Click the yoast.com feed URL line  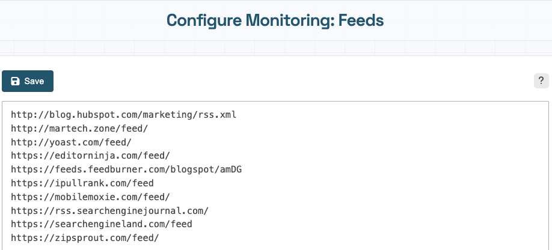(71, 142)
